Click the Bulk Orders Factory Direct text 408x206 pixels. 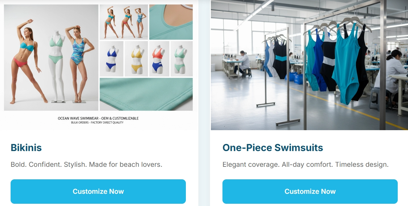[x=97, y=122]
